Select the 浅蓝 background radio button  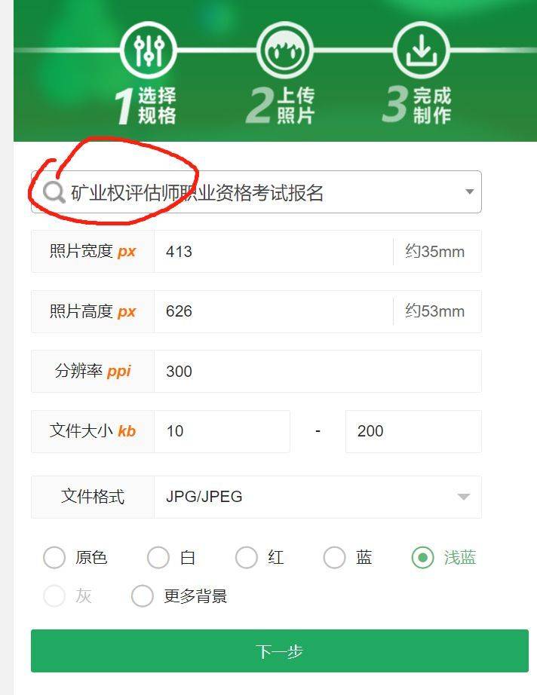coord(422,557)
